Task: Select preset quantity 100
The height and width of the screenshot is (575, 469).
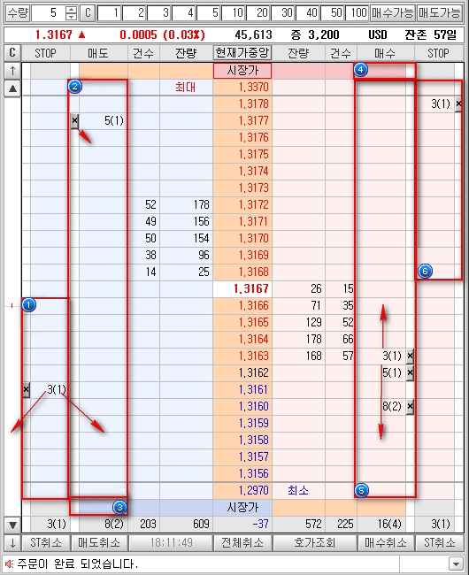Action: [358, 13]
